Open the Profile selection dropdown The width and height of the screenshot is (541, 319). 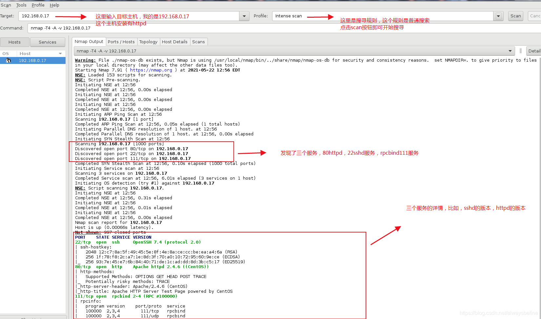(498, 16)
